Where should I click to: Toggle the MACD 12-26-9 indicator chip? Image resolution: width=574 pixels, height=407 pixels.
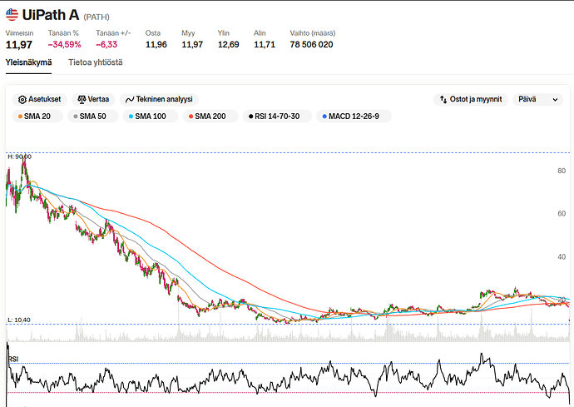coord(354,117)
